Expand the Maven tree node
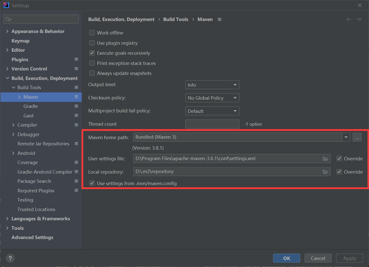Screen dimensions: 369x267 (19, 97)
